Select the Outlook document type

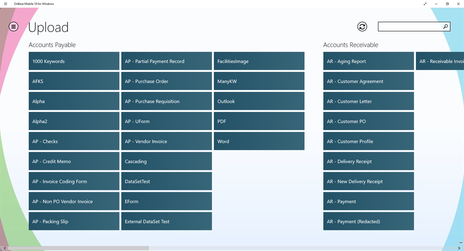[259, 101]
